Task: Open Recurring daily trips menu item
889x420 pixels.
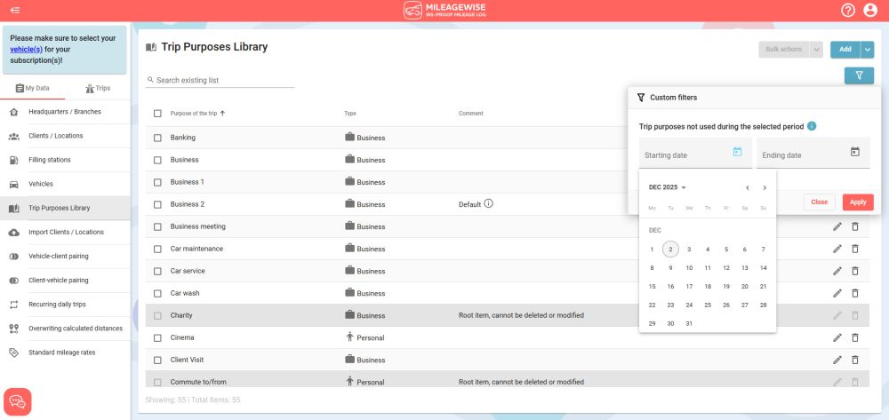Action: [65, 305]
